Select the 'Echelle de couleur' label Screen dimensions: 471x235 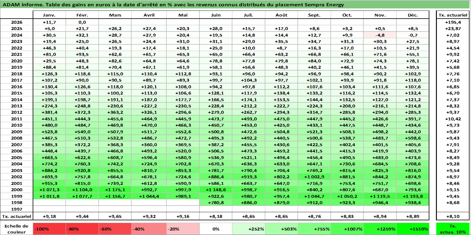tap(16, 229)
